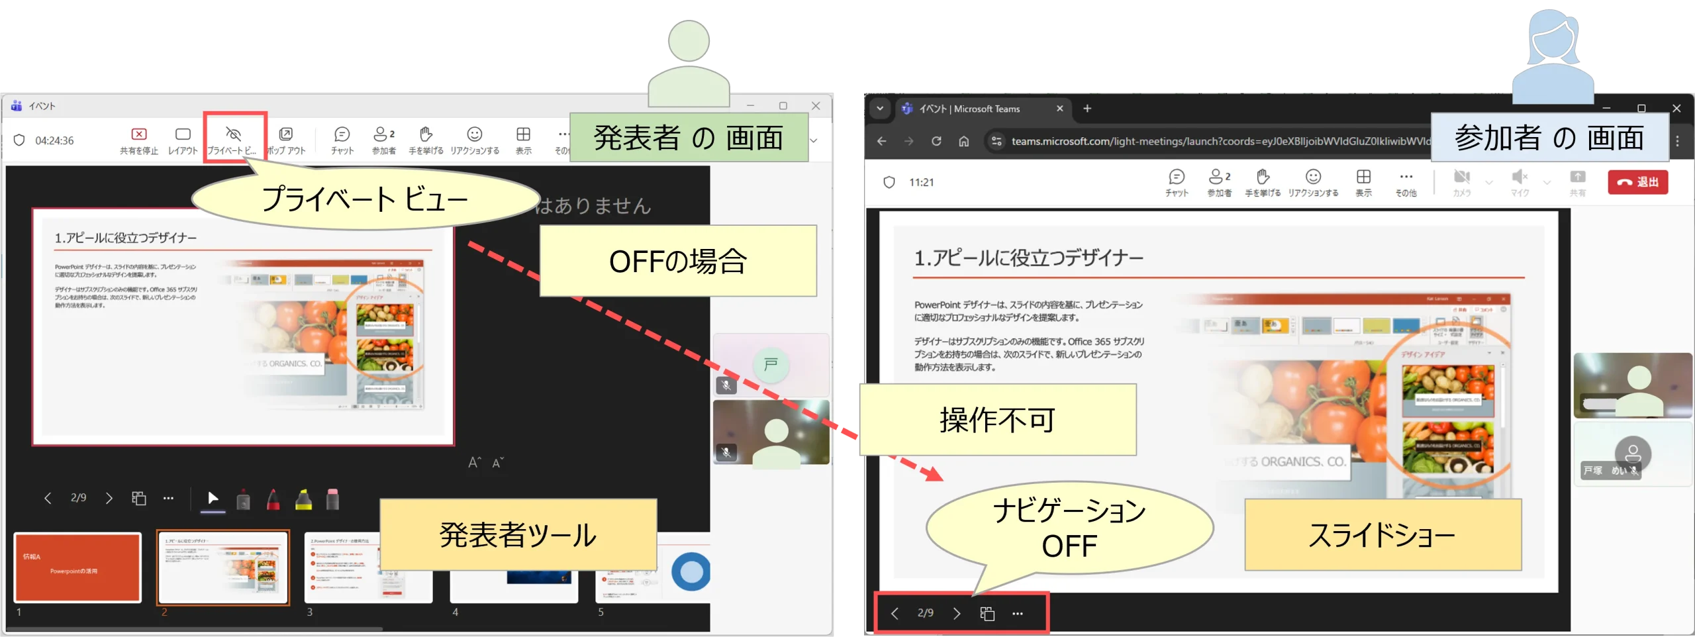
Task: Select the red pen tool
Action: 273,499
